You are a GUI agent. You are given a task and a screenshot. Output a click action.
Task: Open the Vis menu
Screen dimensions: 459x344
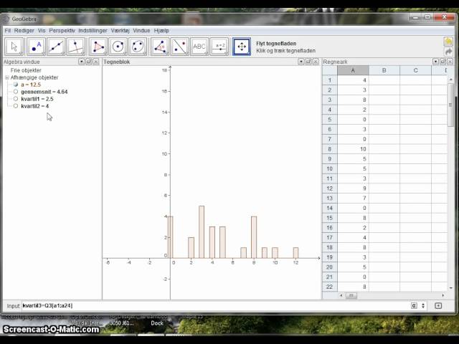pos(42,30)
